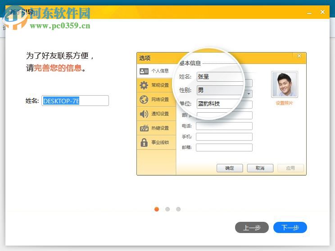335x251 pixels.
Task: Jump to the third page dot
Action: [178, 209]
